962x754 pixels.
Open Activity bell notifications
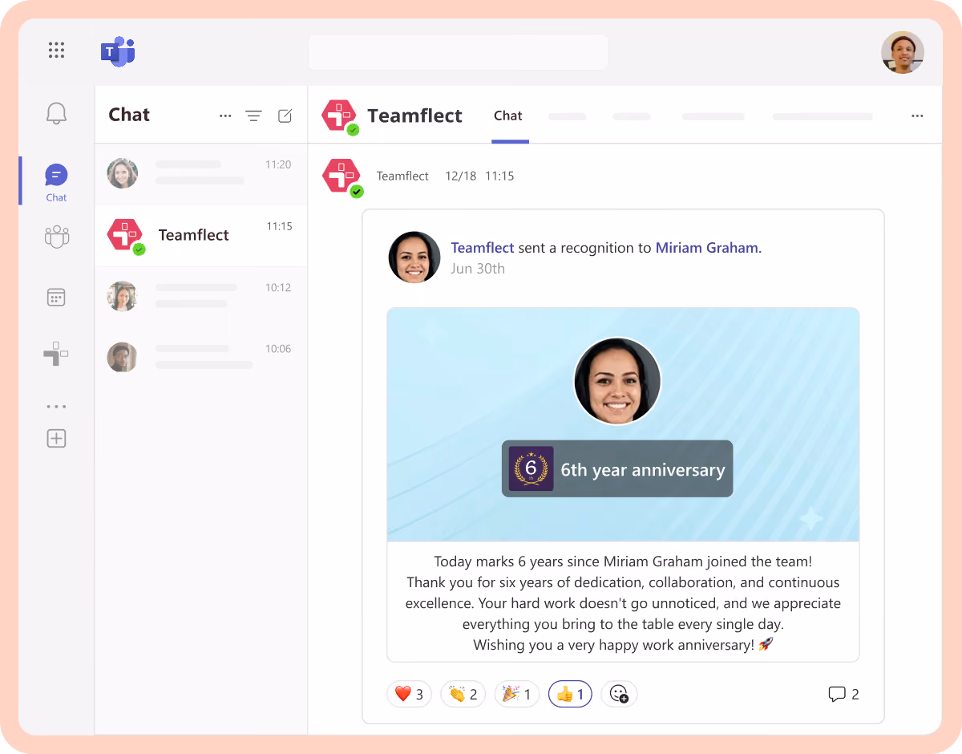click(x=56, y=113)
